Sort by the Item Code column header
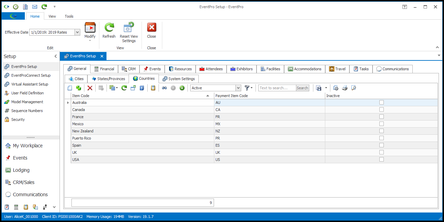The width and height of the screenshot is (444, 222). pyautogui.click(x=142, y=96)
